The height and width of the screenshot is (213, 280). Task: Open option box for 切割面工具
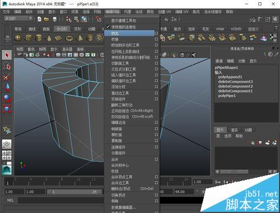pos(156,63)
